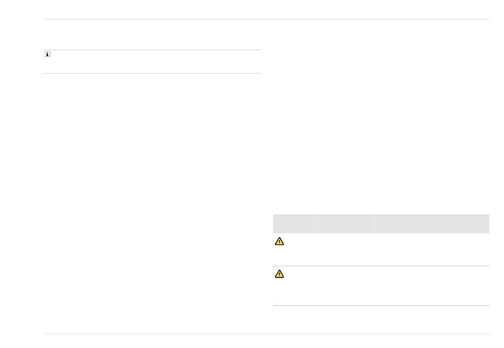Click the information note icon
504x348 pixels.
coord(48,54)
